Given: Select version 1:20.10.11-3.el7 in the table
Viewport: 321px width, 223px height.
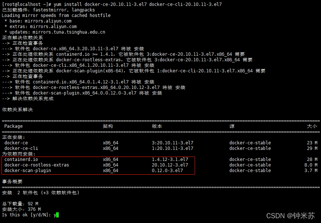Looking at the screenshot, I should coord(173,148).
